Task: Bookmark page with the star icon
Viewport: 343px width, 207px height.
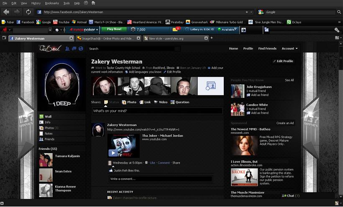Action: coord(247,12)
